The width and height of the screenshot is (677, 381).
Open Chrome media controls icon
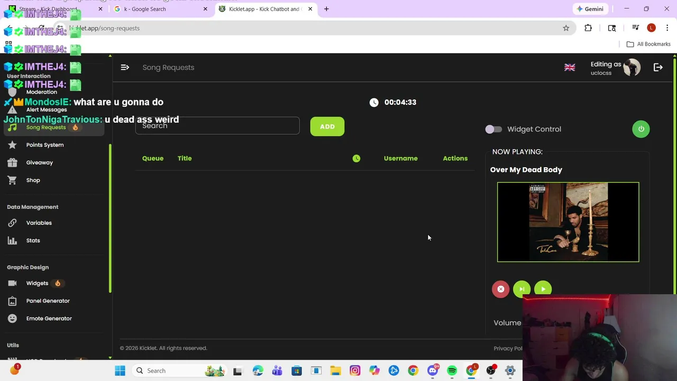click(x=635, y=28)
